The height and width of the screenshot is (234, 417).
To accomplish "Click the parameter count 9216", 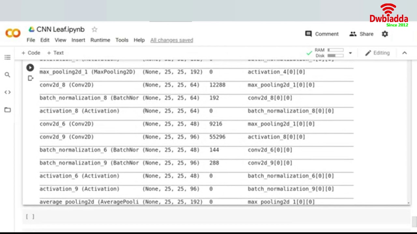I will tap(216, 124).
